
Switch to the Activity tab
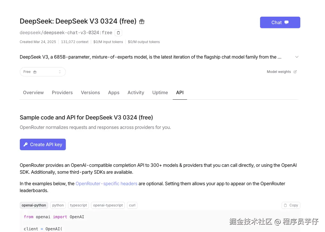tap(136, 92)
